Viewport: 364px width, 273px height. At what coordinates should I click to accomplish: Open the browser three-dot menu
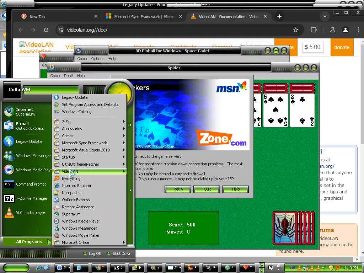(358, 30)
